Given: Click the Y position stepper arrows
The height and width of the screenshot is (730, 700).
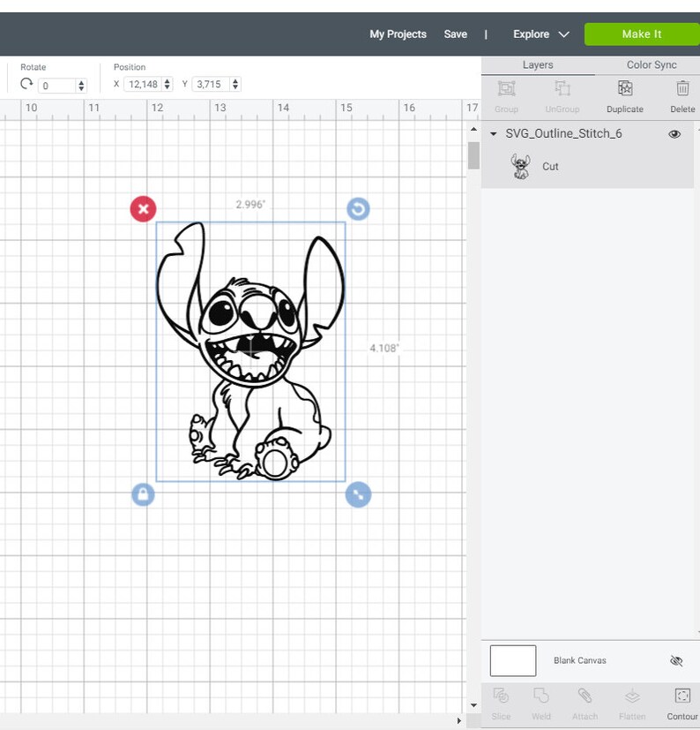Looking at the screenshot, I should coord(235,84).
